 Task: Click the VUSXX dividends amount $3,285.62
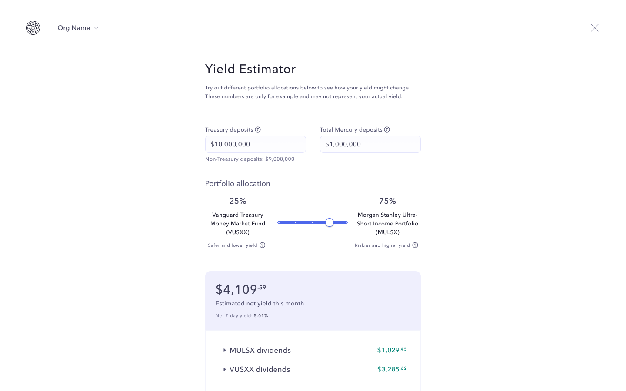[x=392, y=369]
